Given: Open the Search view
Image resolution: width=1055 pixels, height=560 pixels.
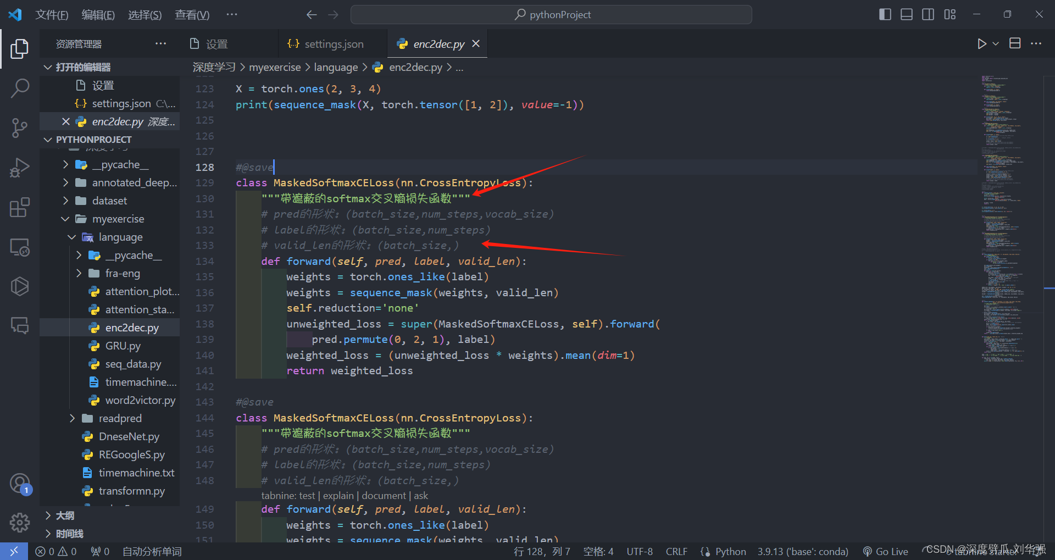Looking at the screenshot, I should pyautogui.click(x=20, y=88).
